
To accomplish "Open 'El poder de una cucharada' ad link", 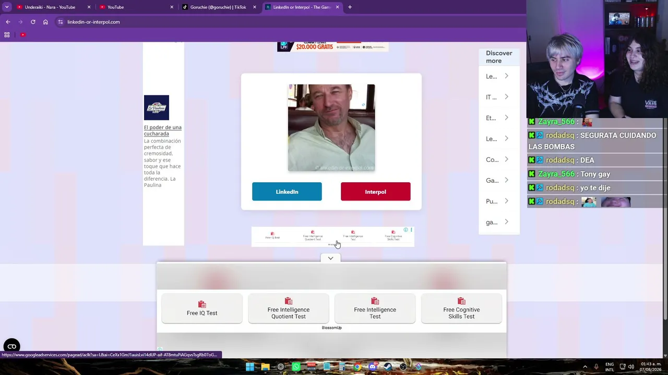I will click(163, 130).
